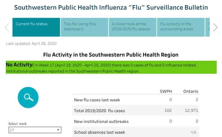Click the Surveillance Bulletin dashboard title
Viewport: 222px width, 137px height.
(111, 8)
